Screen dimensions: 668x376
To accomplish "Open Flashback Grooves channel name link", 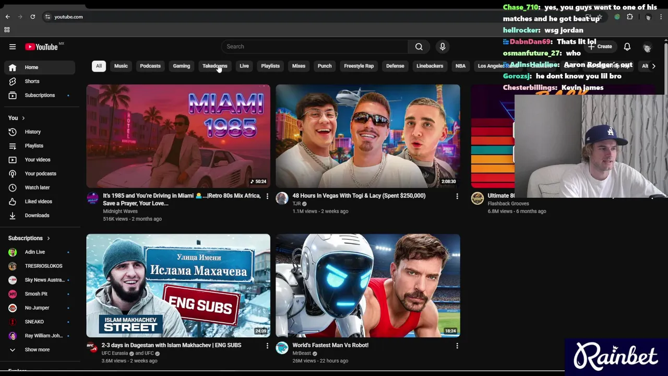I will (508, 204).
